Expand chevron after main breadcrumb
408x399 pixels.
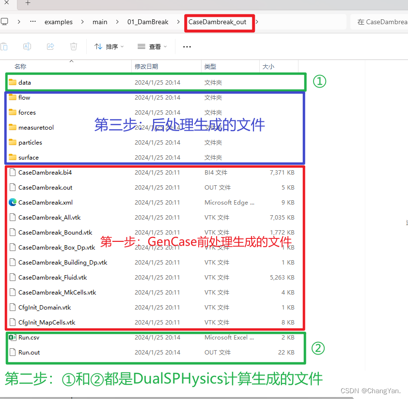coord(117,22)
